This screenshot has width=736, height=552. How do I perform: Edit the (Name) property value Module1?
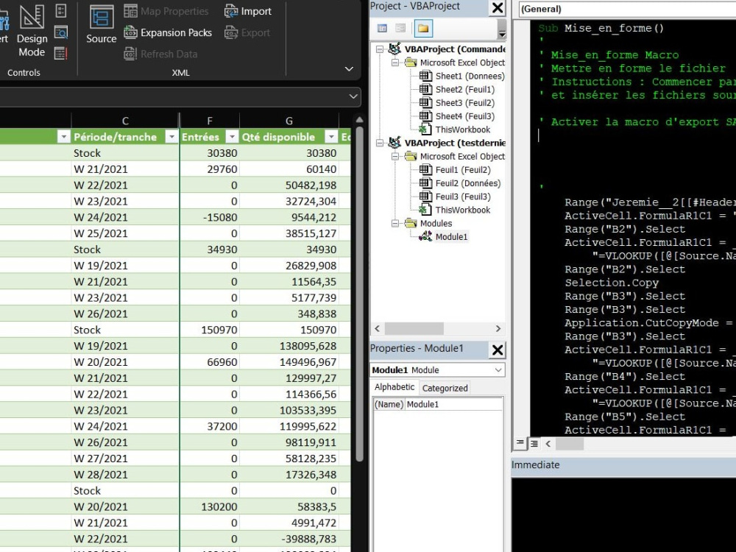[x=453, y=404]
